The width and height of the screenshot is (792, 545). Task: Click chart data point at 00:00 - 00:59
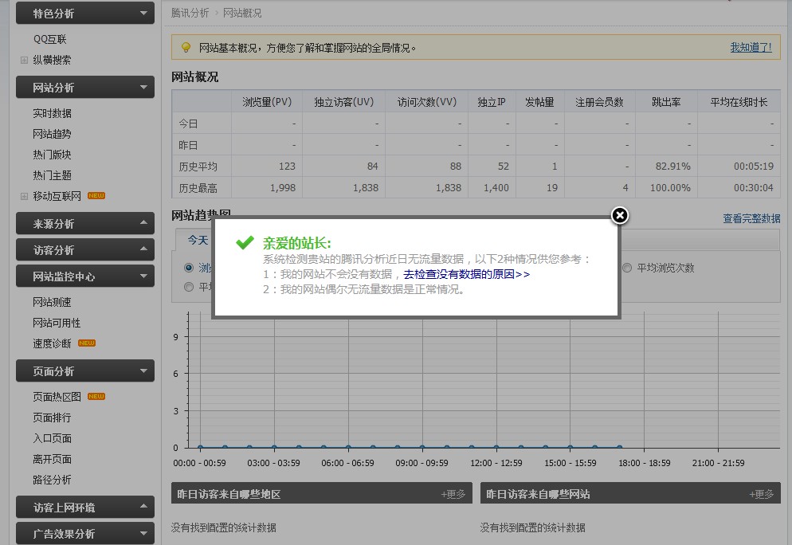coord(201,448)
